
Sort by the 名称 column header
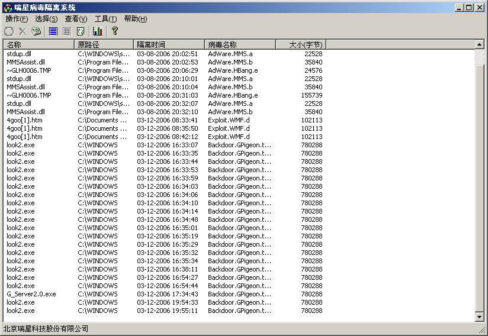coord(39,45)
